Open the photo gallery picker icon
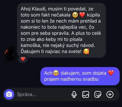Viewport: 122px width, 107px height. point(85,95)
